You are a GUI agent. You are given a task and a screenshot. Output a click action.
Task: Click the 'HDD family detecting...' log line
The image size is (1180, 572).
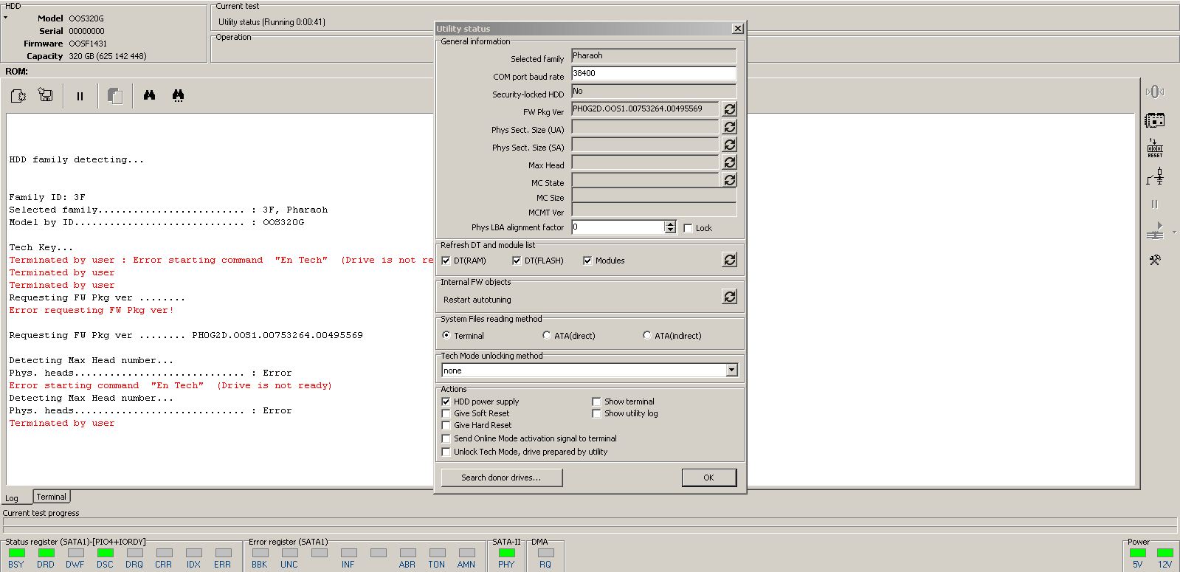77,159
